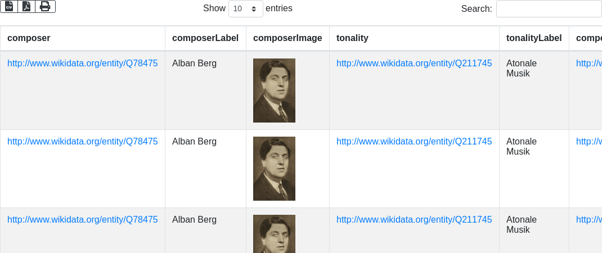Screen dimensions: 602x253
Task: Open third row's tonality Q211745 link
Action: pos(414,219)
